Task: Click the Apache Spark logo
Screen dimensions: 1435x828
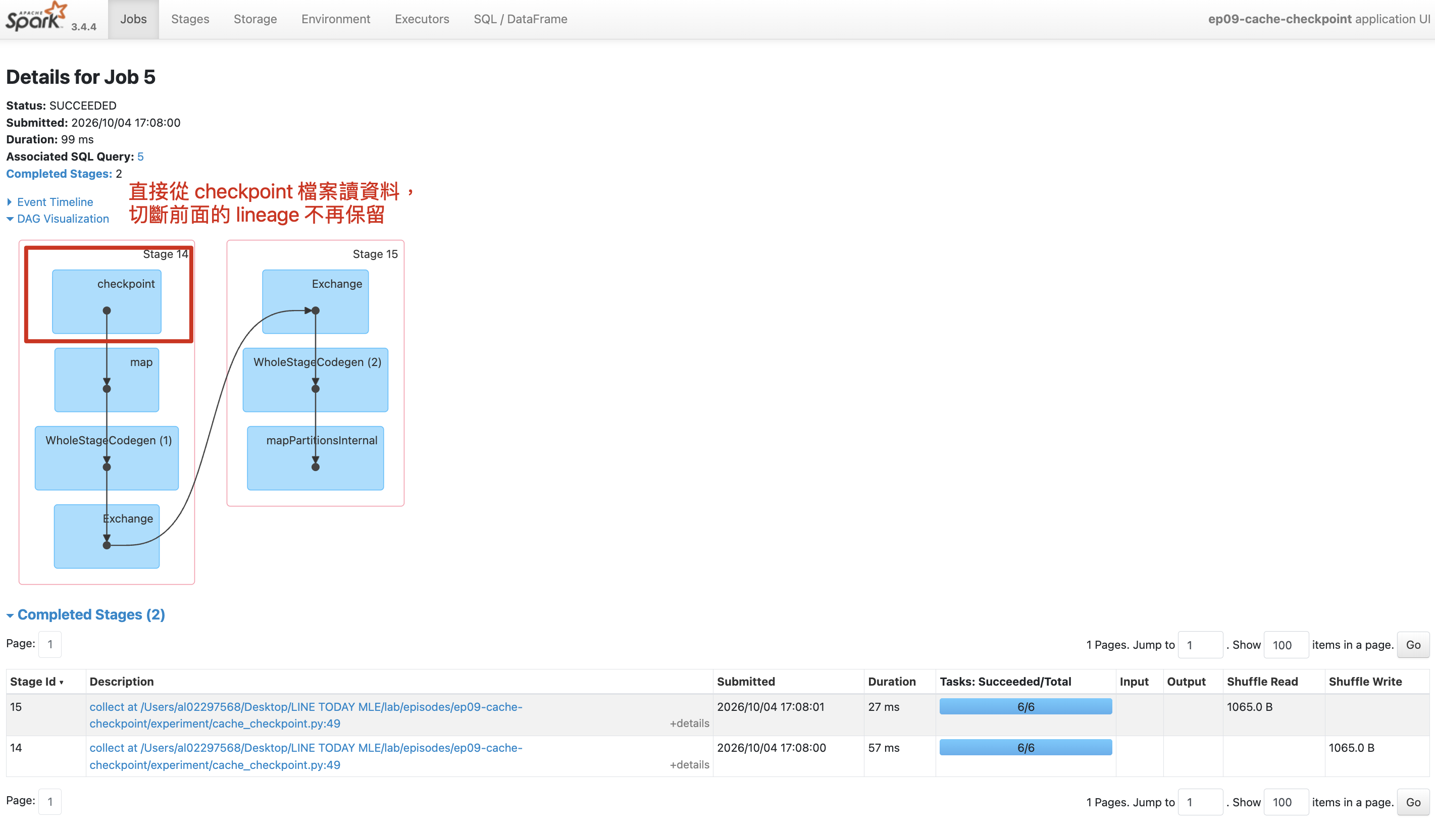Action: (x=36, y=17)
